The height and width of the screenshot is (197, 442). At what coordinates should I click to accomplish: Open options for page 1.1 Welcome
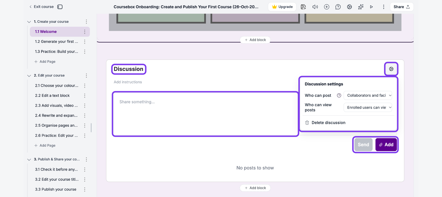pyautogui.click(x=85, y=32)
